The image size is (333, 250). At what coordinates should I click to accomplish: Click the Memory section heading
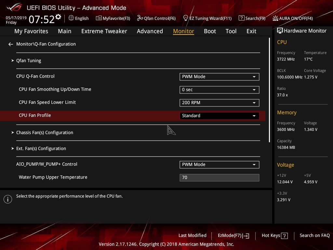point(286,112)
